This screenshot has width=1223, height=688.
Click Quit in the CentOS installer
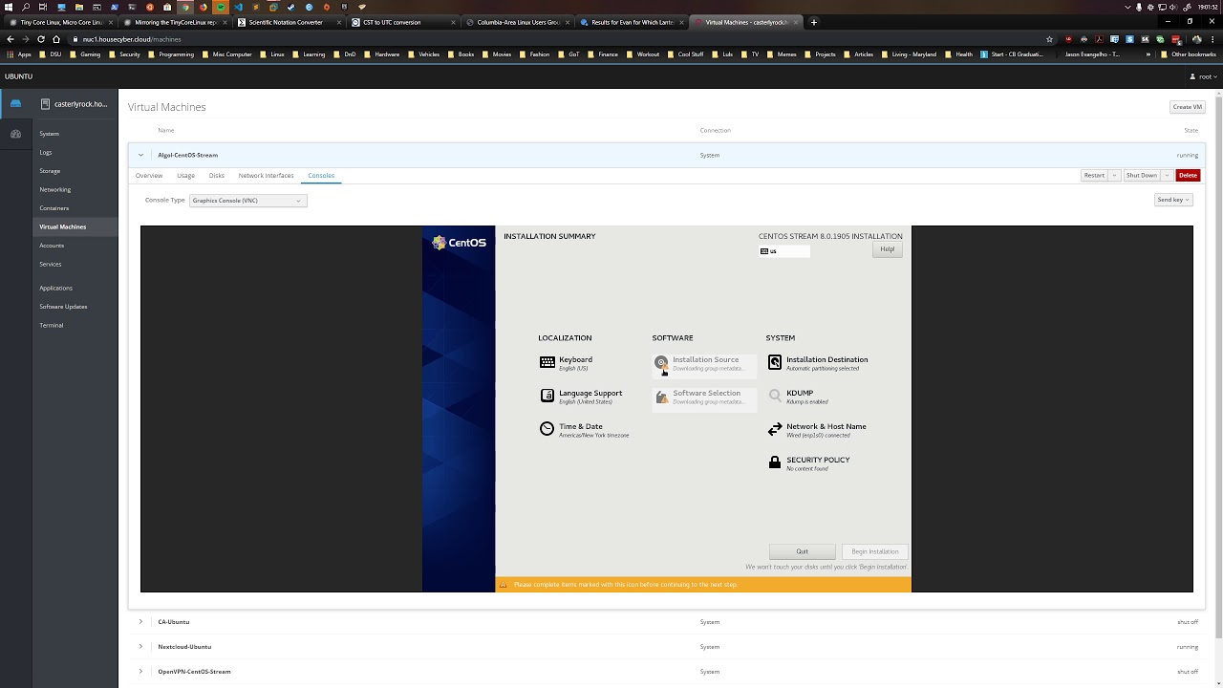[x=803, y=551]
